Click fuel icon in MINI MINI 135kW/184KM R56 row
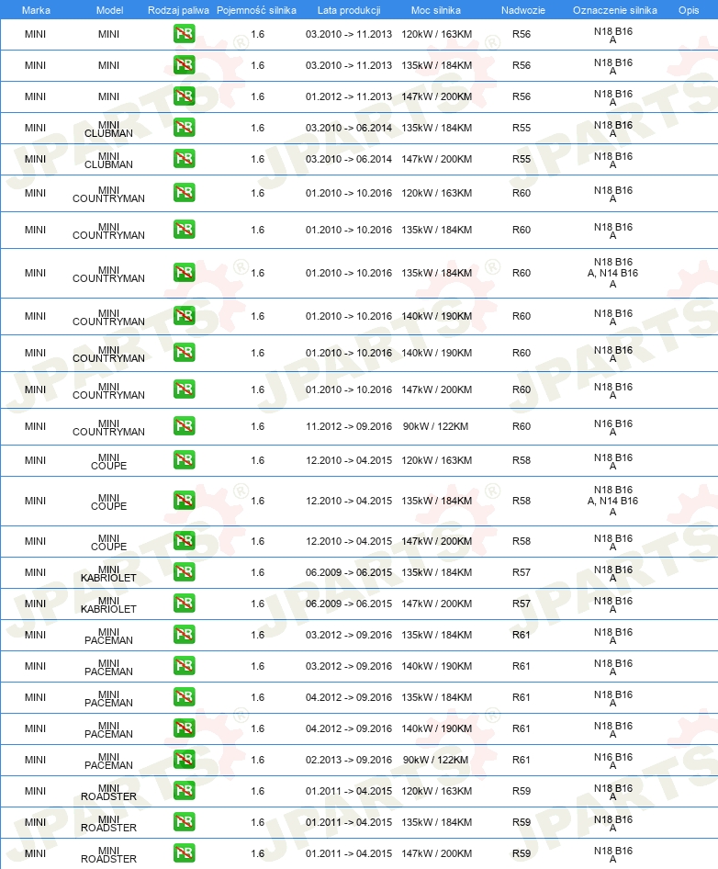The width and height of the screenshot is (718, 869). point(184,65)
